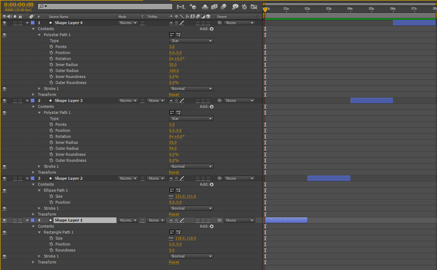
Task: Click the label color swatch of Shape Layer 1
Action: [x=33, y=220]
